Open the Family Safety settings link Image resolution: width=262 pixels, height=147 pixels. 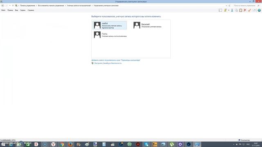108,63
